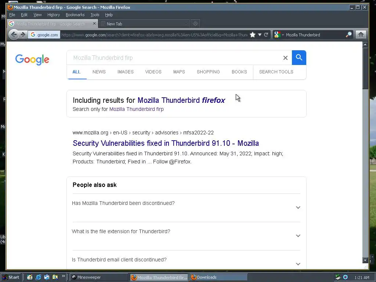The image size is (376, 282).
Task: Switch to the New Tab tab
Action: tap(144, 24)
